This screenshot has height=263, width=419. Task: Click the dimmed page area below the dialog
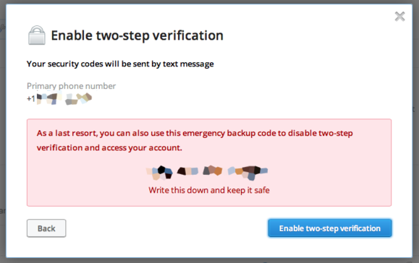210,261
